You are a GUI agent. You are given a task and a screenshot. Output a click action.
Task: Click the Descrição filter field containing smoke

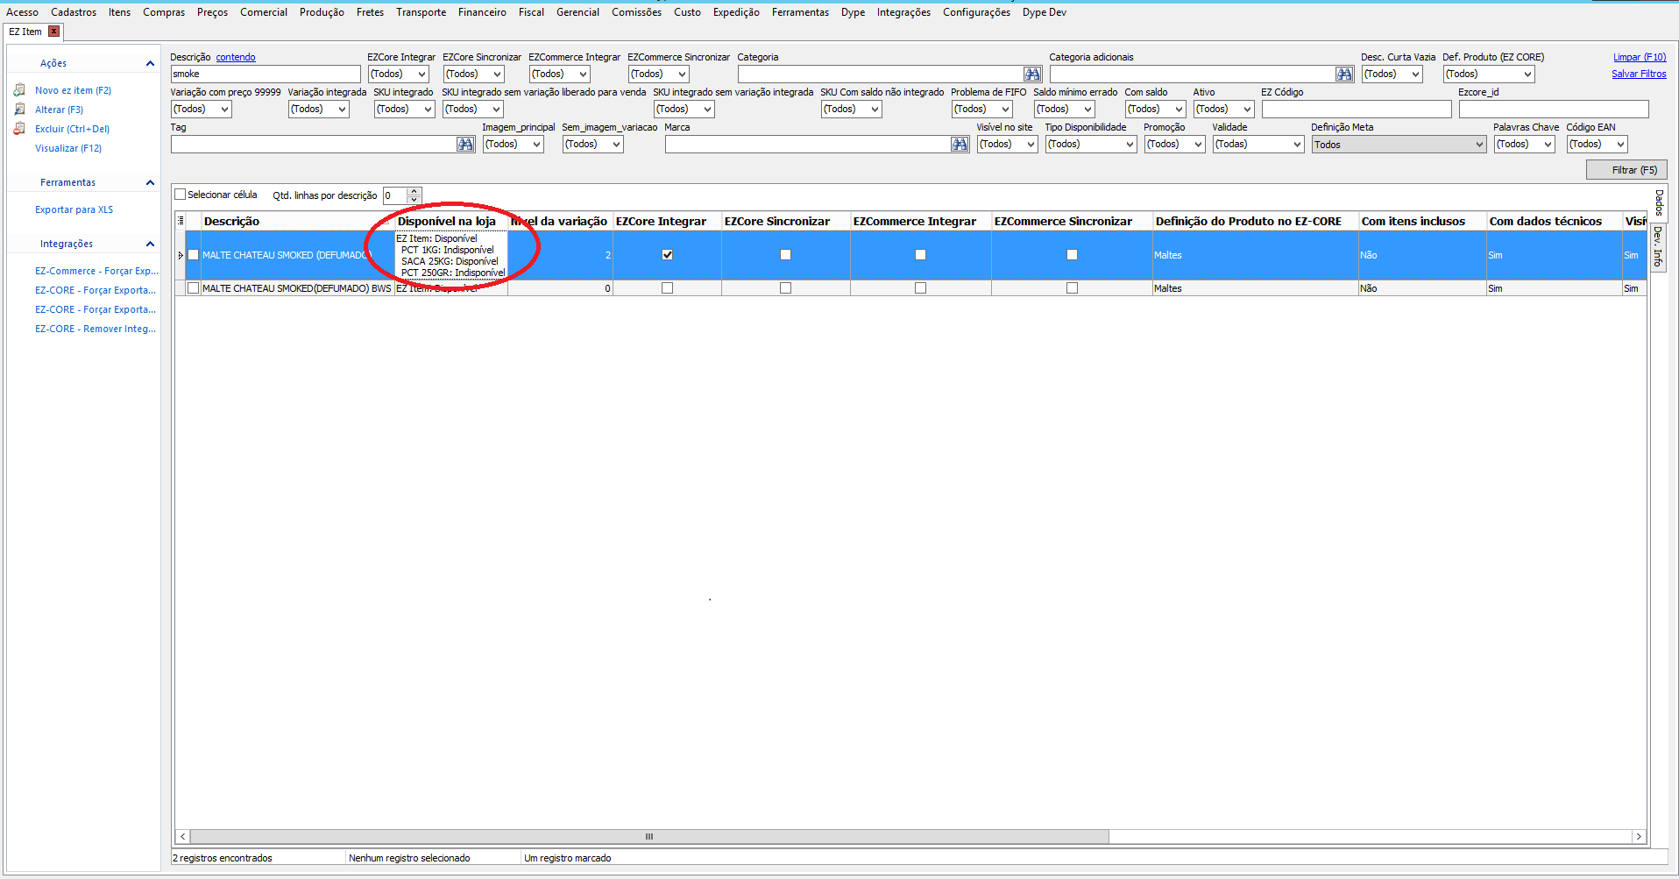(x=266, y=74)
